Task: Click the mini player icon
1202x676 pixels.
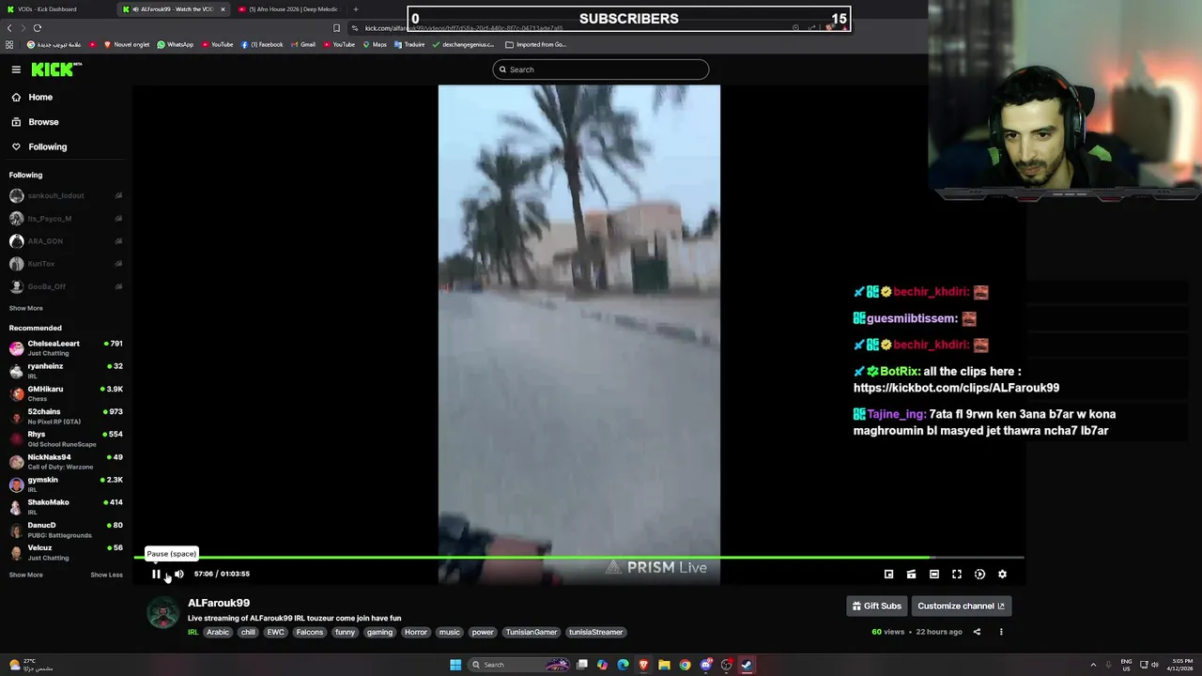Action: tap(888, 574)
